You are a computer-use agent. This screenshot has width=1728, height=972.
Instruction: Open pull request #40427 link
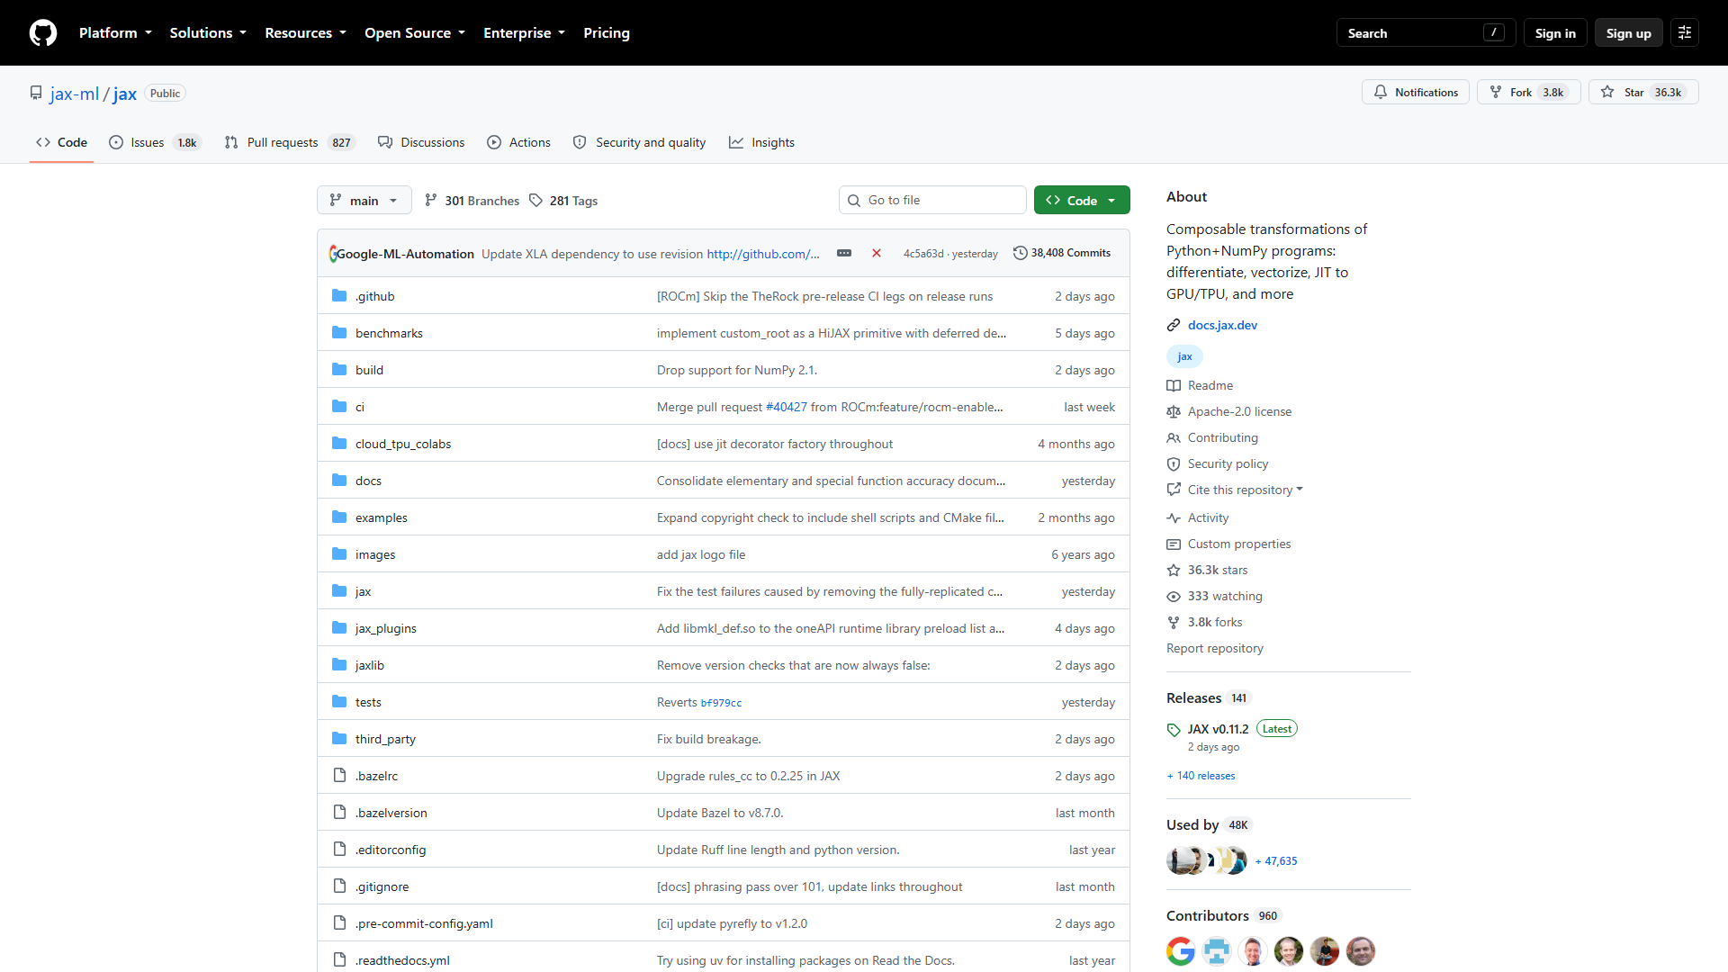coord(786,407)
